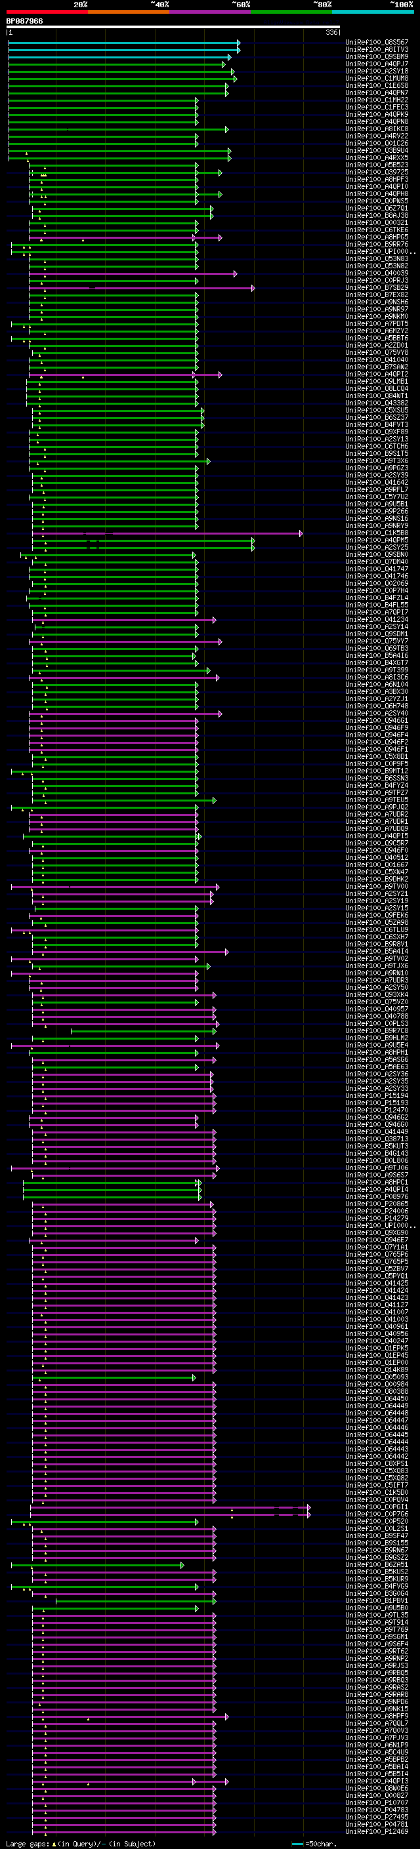420x1849 pixels.
Task: Select the UniRef100_A4QPI3 label
Action: point(377,1781)
